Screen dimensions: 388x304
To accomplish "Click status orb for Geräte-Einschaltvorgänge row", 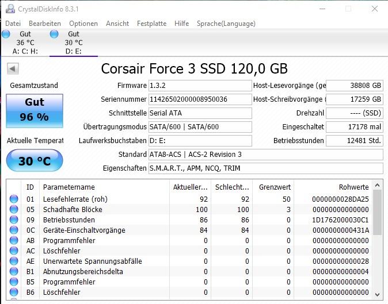I will (14, 230).
